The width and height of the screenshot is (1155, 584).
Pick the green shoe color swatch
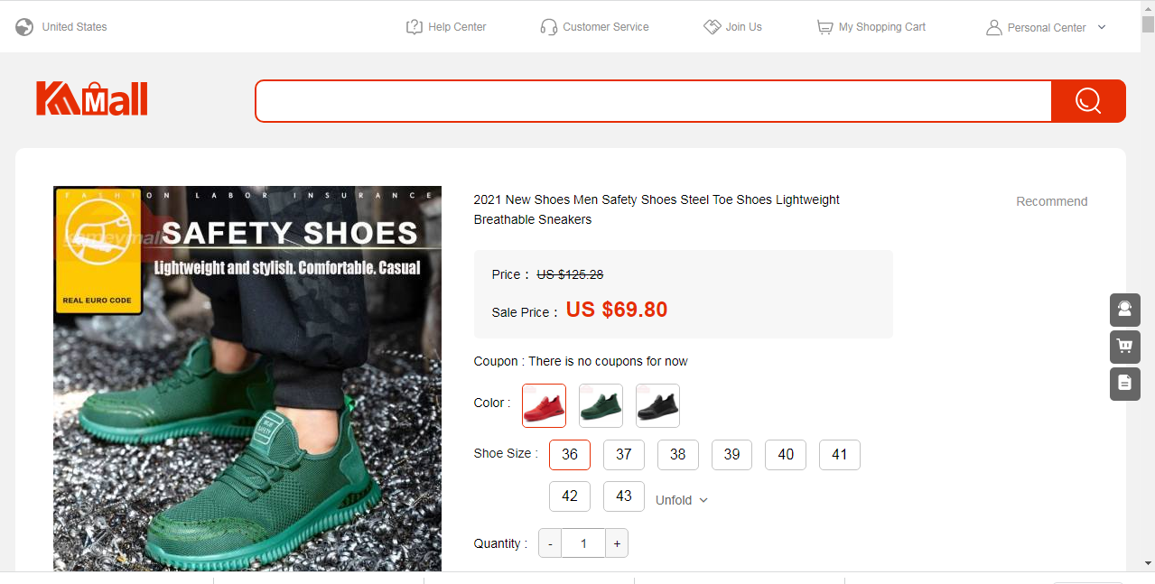tap(601, 405)
